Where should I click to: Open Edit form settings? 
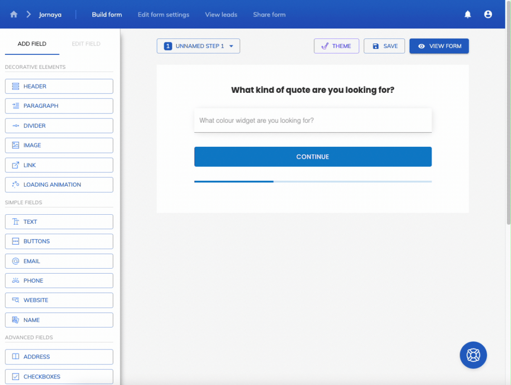coord(164,14)
